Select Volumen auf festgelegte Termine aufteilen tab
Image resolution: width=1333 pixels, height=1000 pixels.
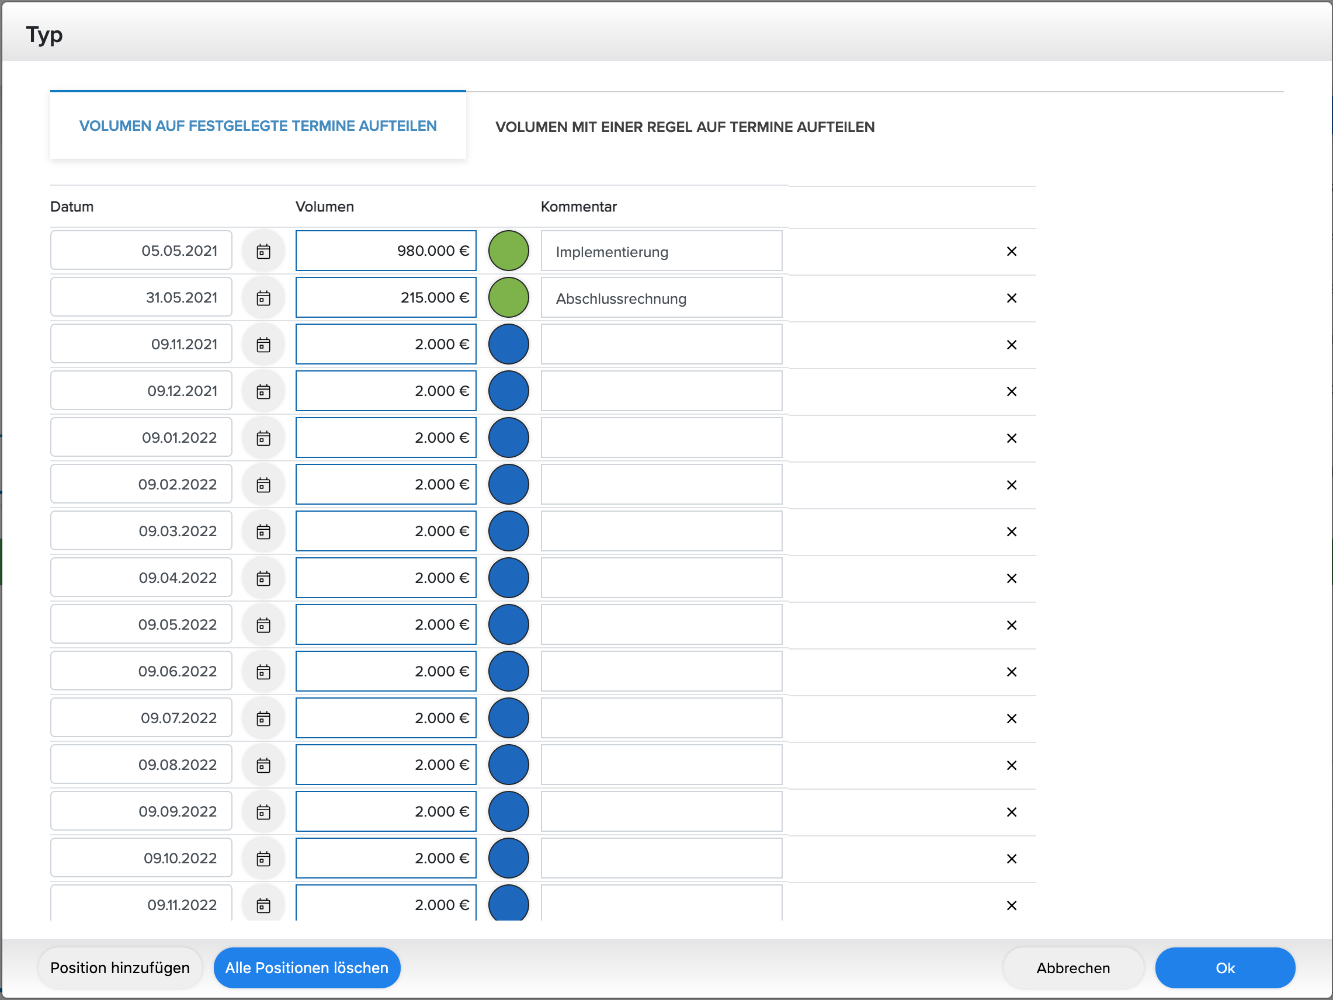(258, 126)
